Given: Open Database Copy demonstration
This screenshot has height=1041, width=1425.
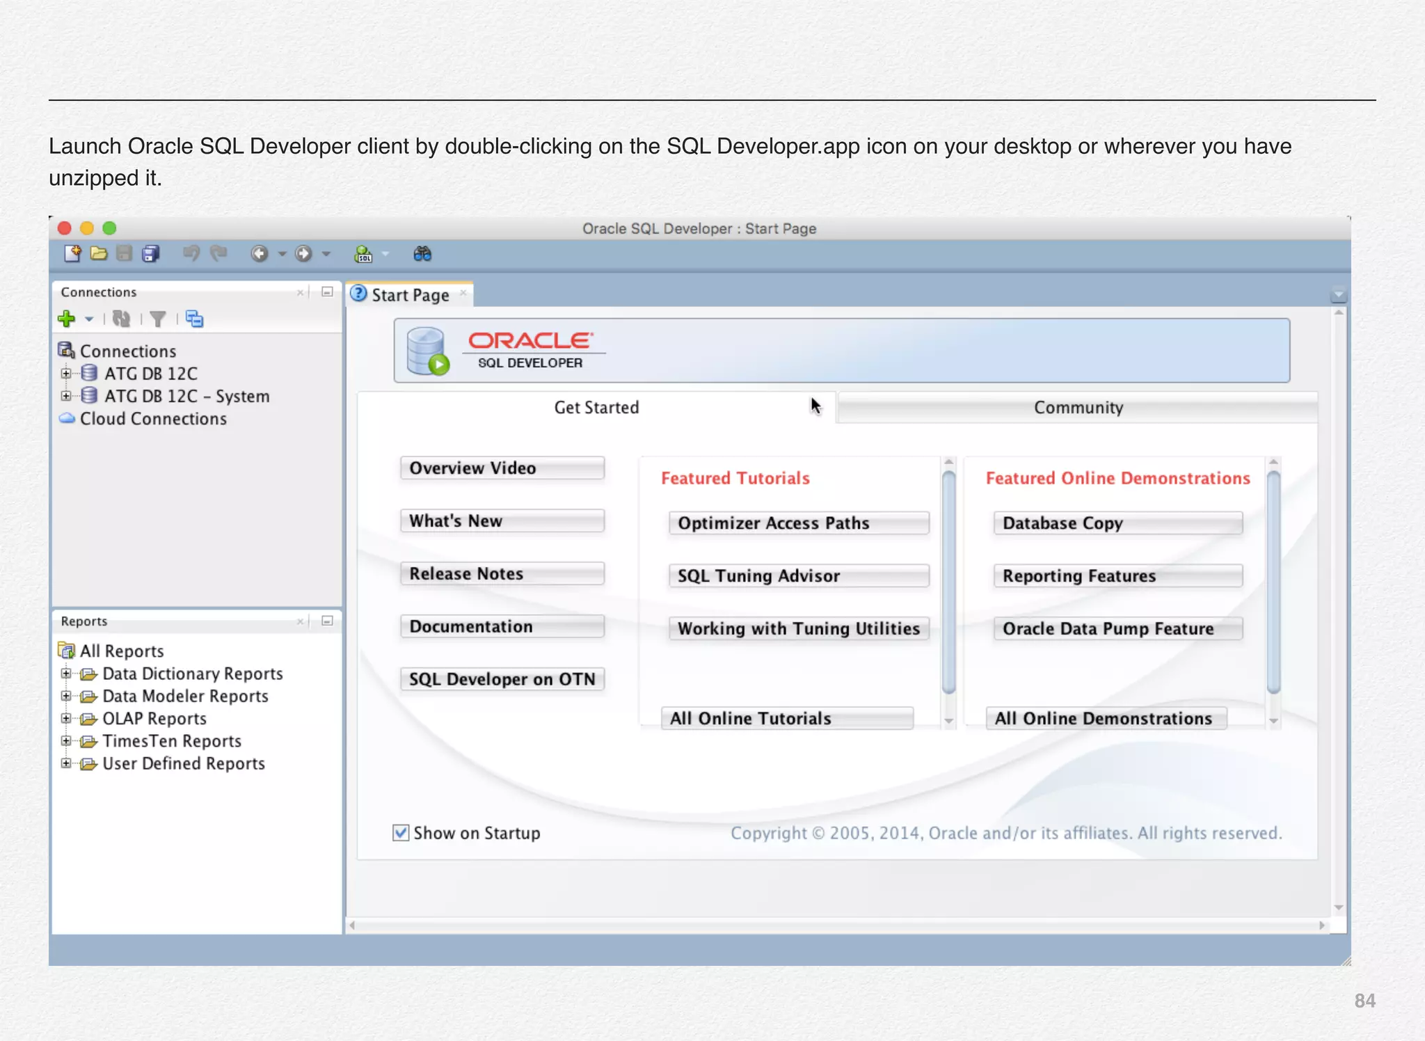Looking at the screenshot, I should click(1117, 523).
